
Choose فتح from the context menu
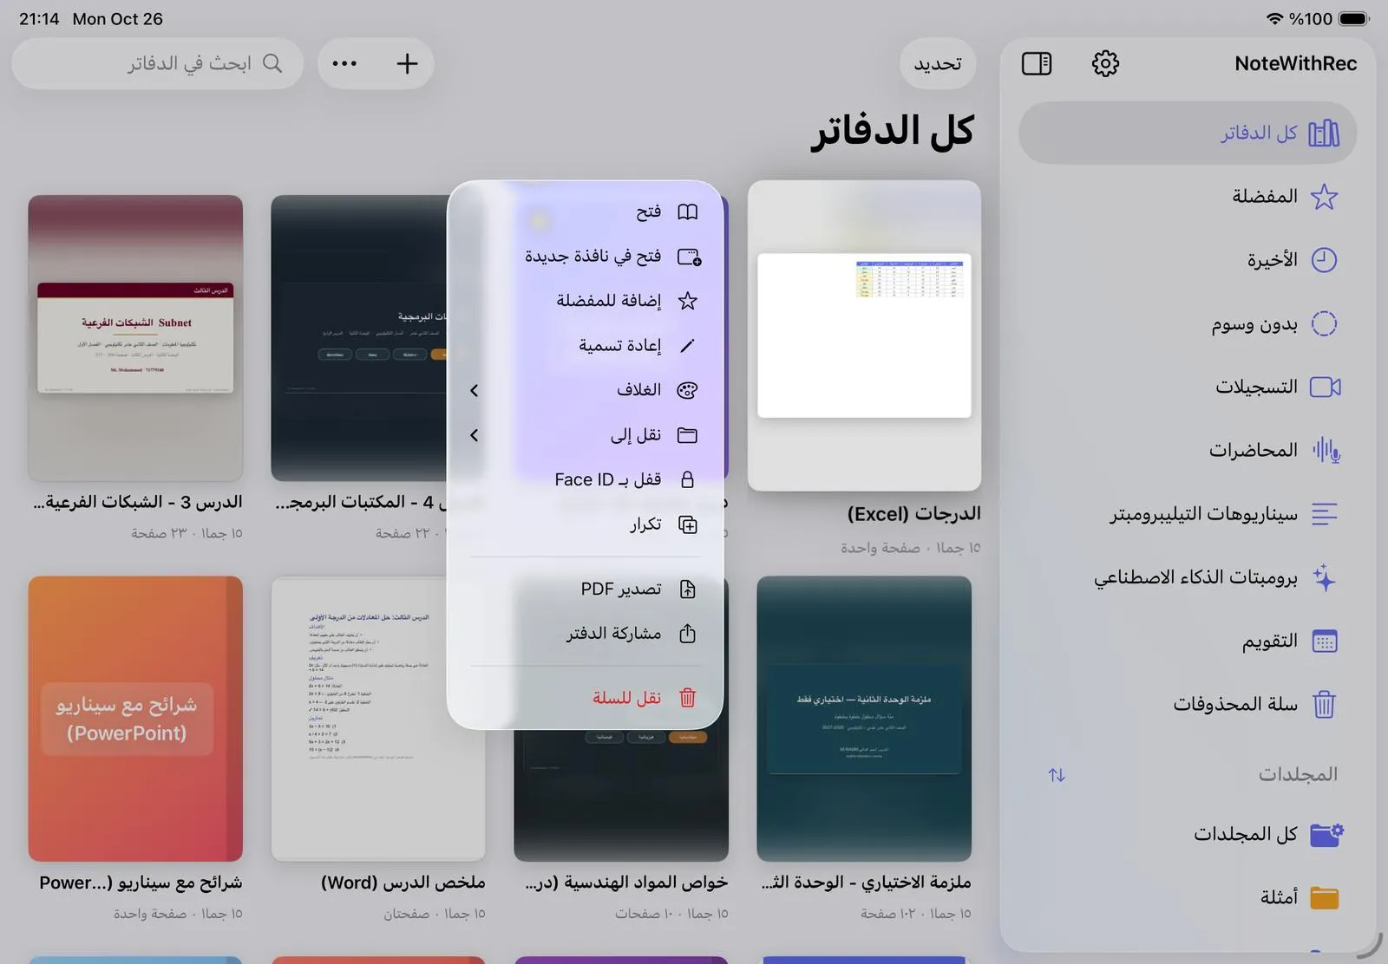click(586, 212)
